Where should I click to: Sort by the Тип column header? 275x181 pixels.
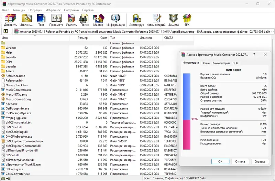123,38
